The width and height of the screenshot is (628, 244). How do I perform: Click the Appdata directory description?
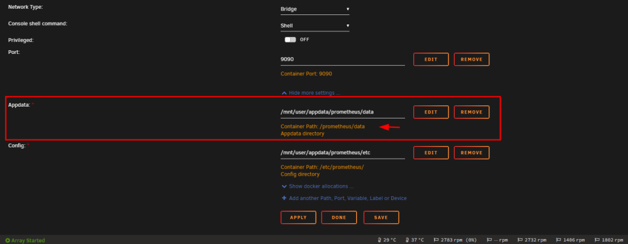303,134
